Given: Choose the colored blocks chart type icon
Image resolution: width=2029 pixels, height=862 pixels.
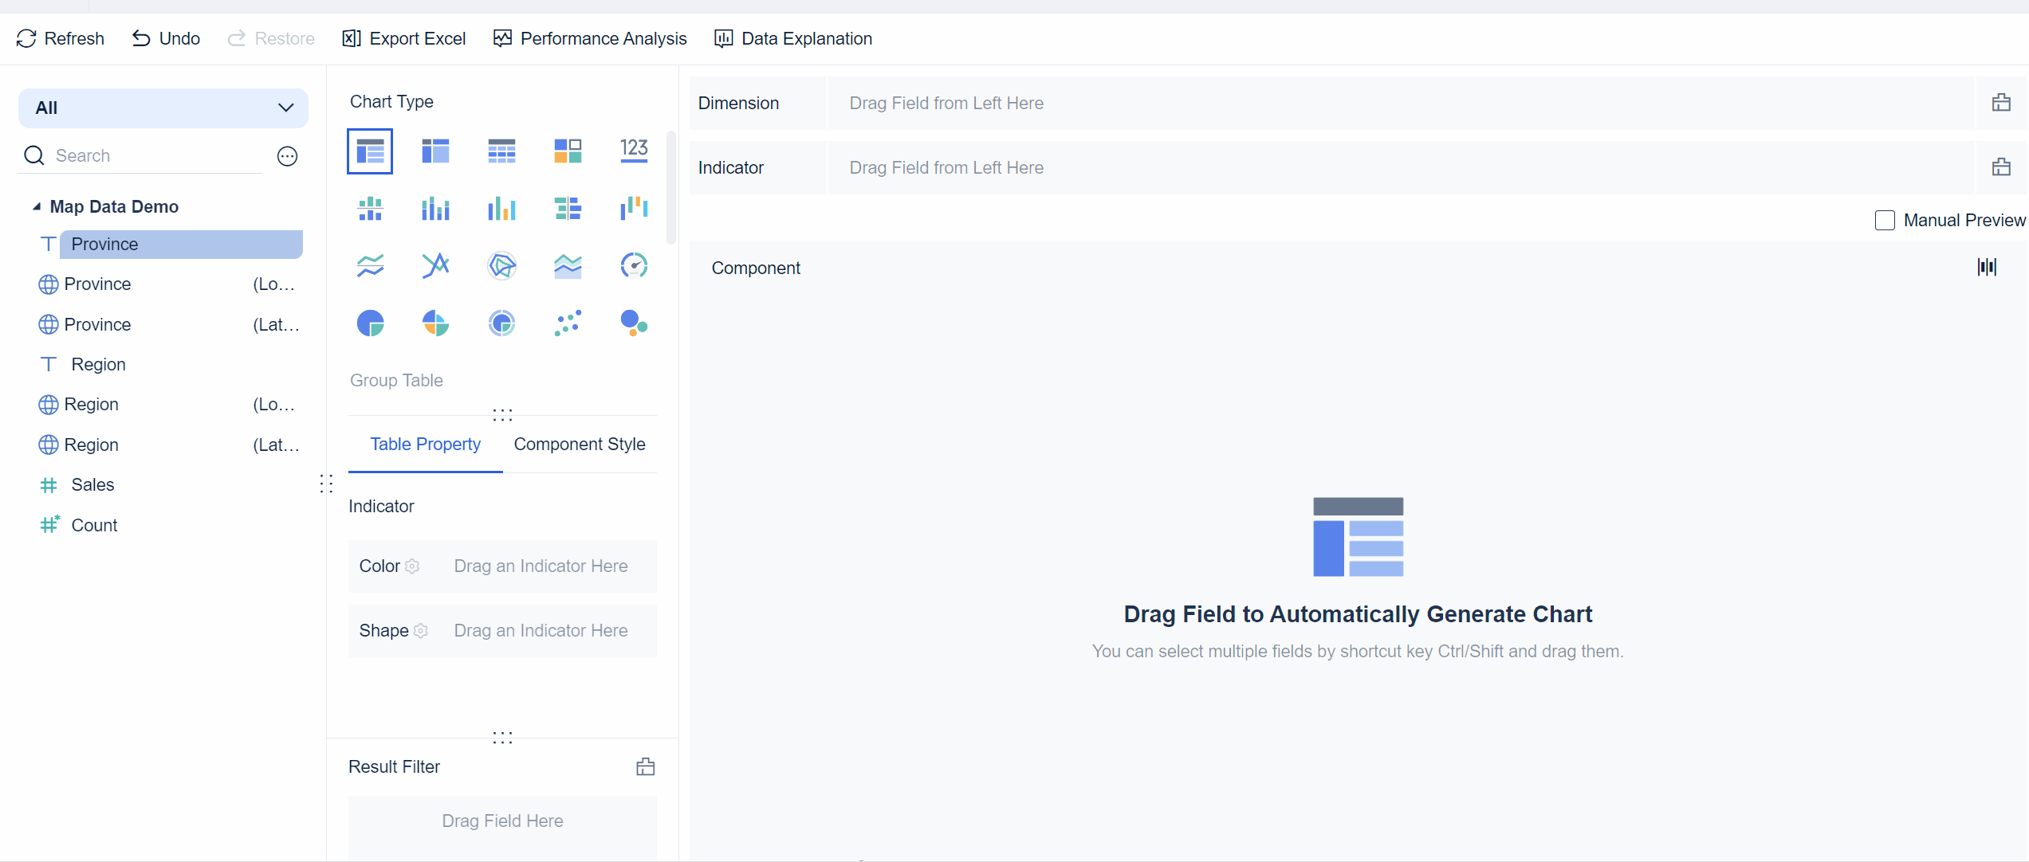Looking at the screenshot, I should [568, 151].
